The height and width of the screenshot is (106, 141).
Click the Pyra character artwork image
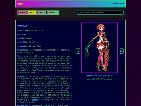pyautogui.click(x=99, y=47)
